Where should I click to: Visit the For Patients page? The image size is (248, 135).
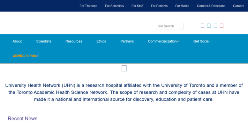point(159,6)
